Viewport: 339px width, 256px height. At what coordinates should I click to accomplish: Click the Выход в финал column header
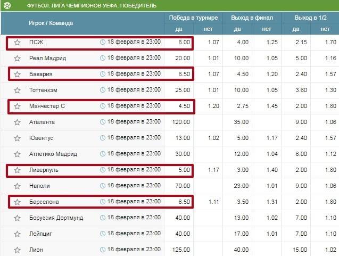(252, 18)
